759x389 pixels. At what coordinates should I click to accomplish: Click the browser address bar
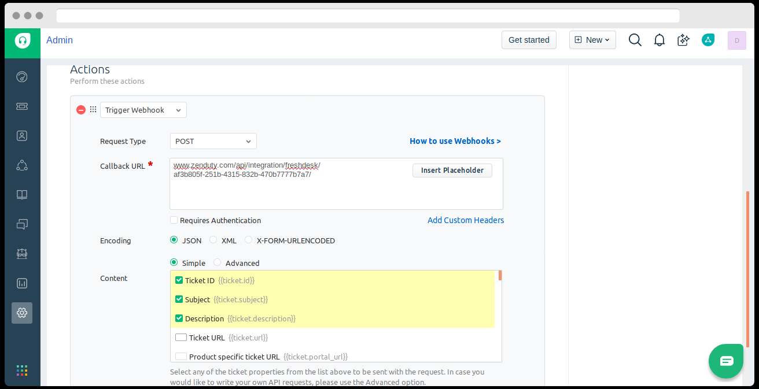[x=368, y=16]
